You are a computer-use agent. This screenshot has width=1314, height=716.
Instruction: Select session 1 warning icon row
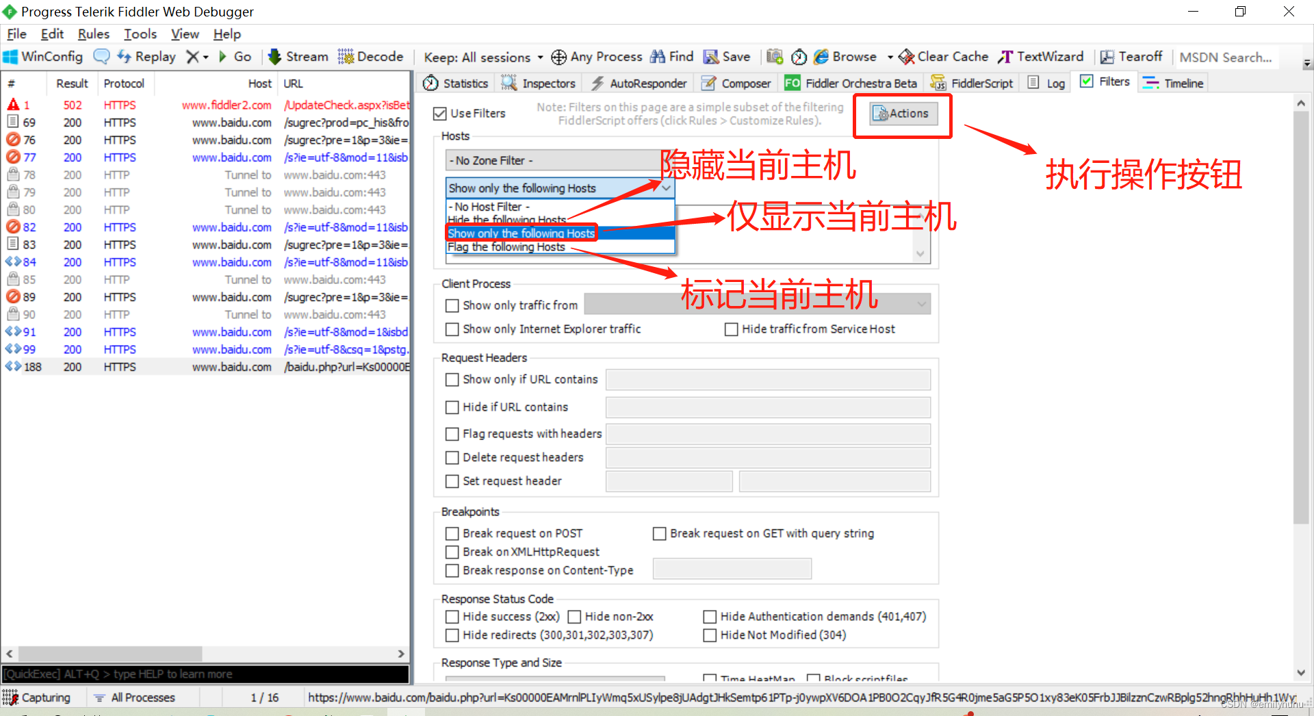[13, 105]
